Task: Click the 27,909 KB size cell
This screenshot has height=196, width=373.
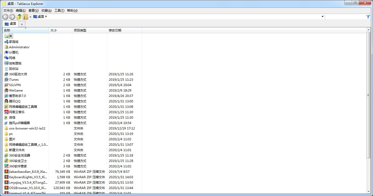Action: point(63,183)
